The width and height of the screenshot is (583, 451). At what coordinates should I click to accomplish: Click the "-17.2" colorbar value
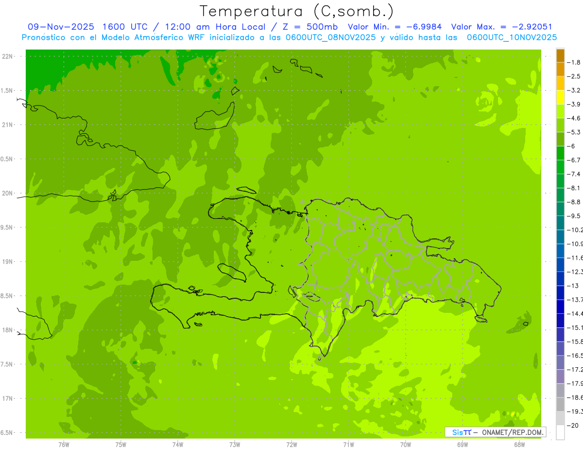pyautogui.click(x=575, y=369)
